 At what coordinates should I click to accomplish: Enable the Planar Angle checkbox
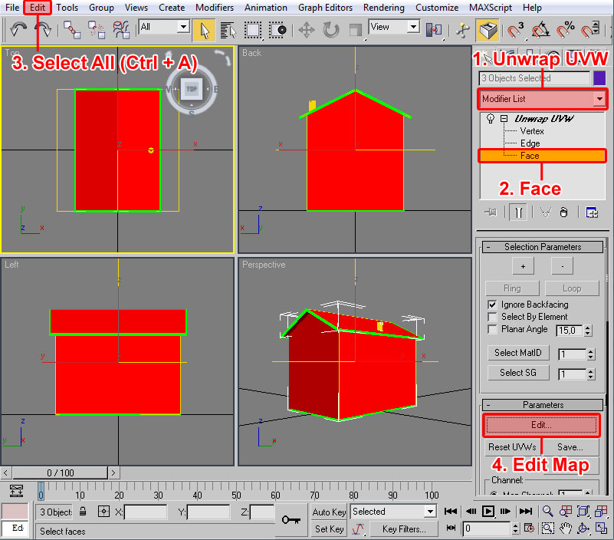coord(492,329)
